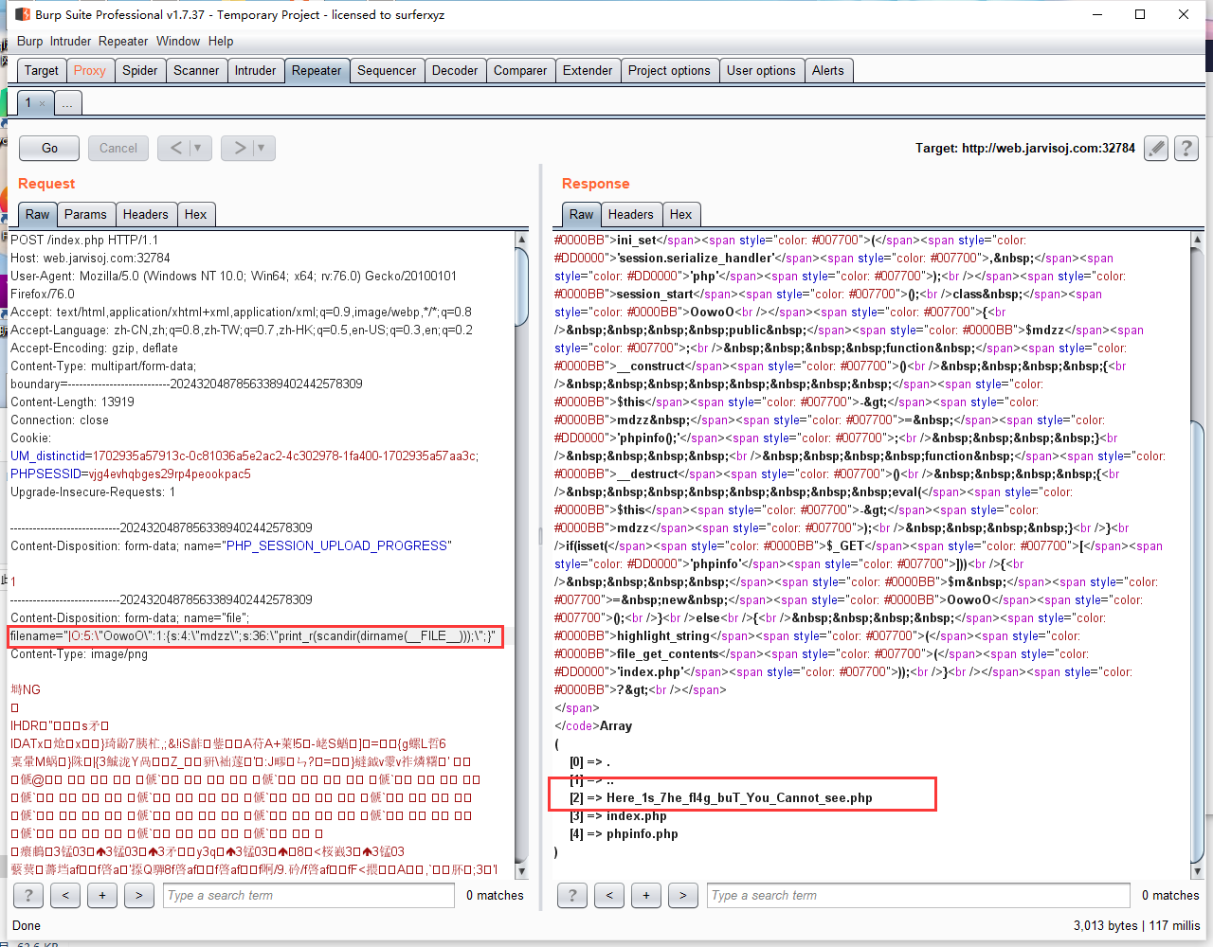
Task: Switch to the Sequencer tab
Action: click(x=387, y=70)
